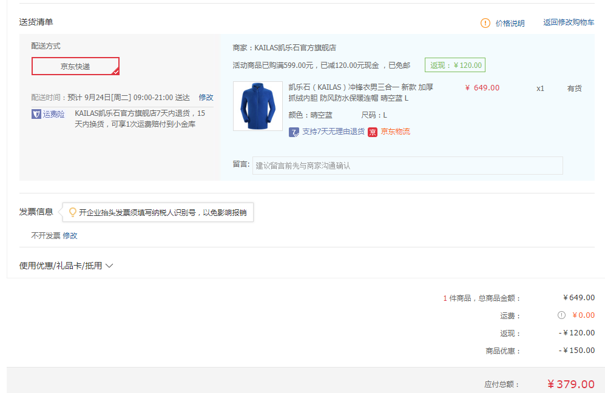Click the 不开发票 text

46,236
